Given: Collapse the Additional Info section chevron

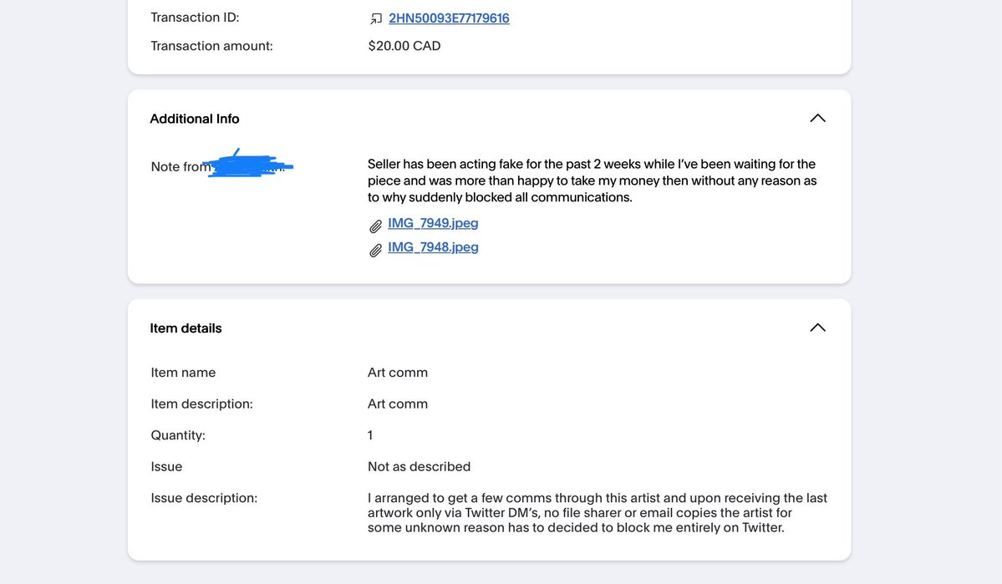Looking at the screenshot, I should coord(817,118).
